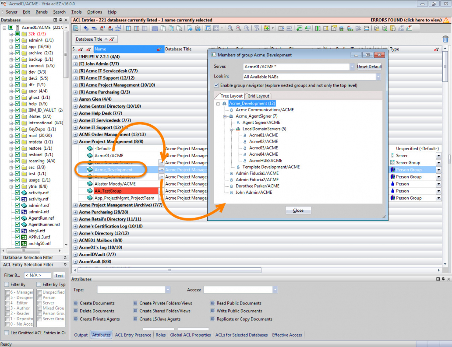Expand the Acme Purchasing (28/28) group
Viewport: 452px width, 347px height.
[x=75, y=212]
